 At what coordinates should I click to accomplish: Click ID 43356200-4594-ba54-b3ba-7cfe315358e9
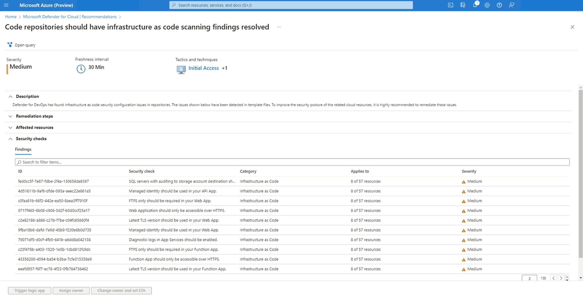(55, 259)
